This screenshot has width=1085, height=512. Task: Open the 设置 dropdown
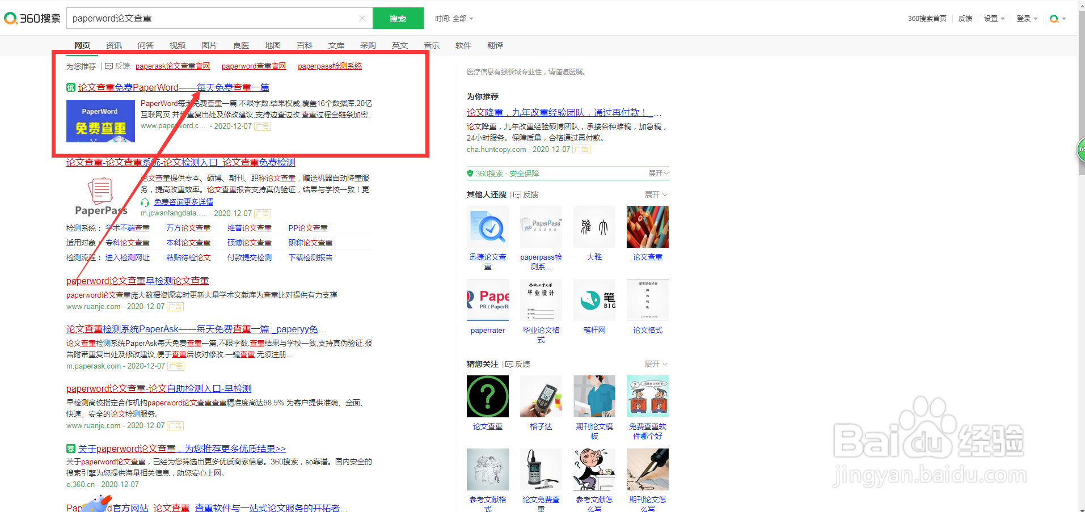click(x=994, y=18)
